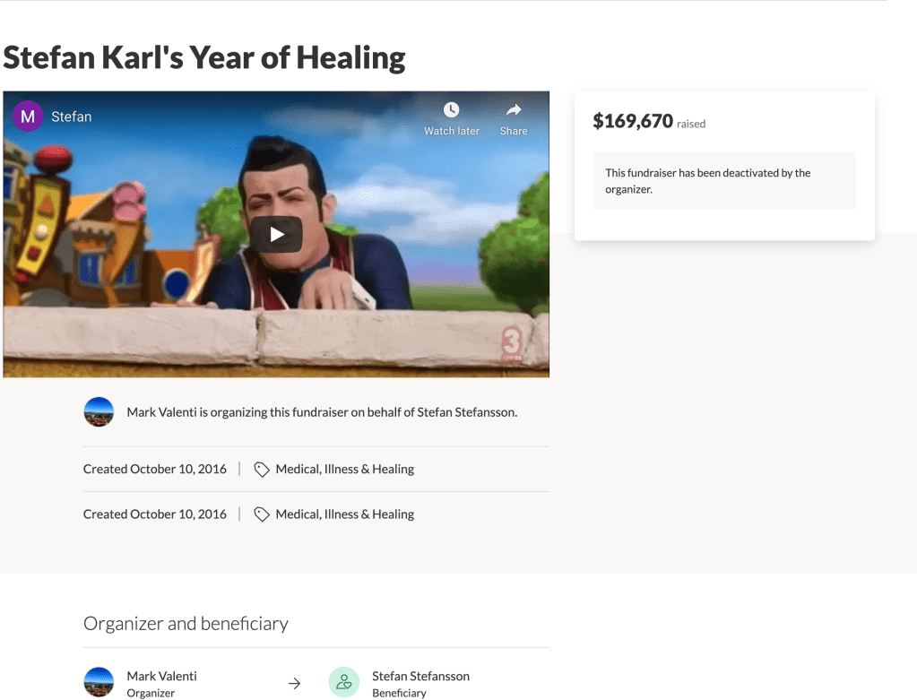The image size is (917, 700).
Task: Open second Medical, Illness & Healing link
Action: click(x=344, y=514)
